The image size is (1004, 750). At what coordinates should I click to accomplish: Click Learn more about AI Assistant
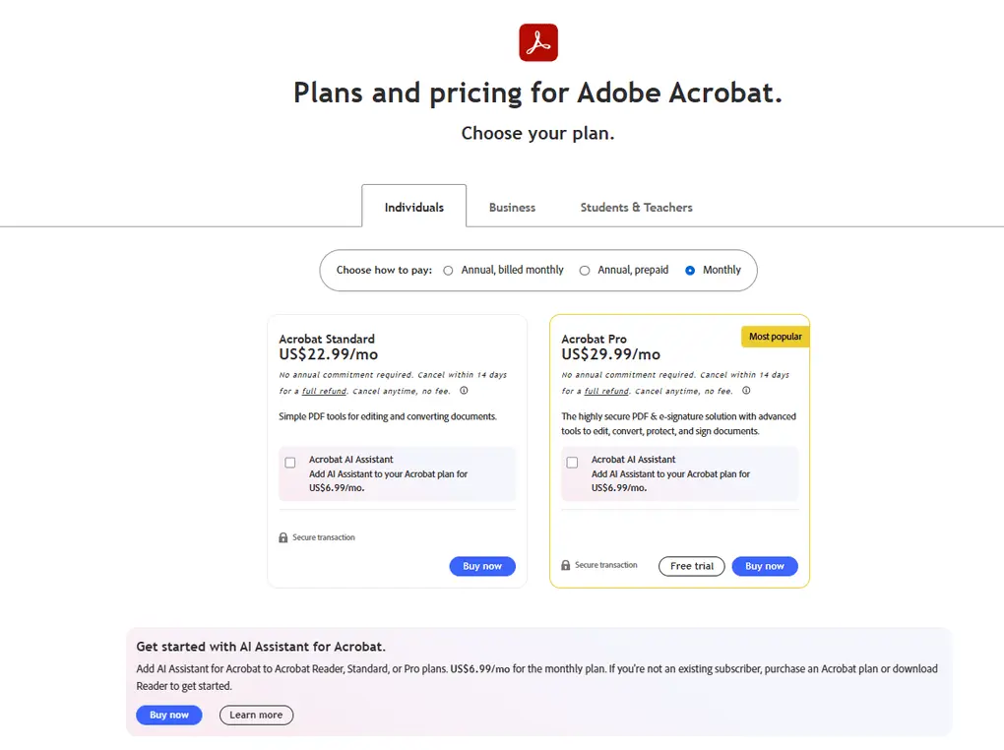(256, 715)
